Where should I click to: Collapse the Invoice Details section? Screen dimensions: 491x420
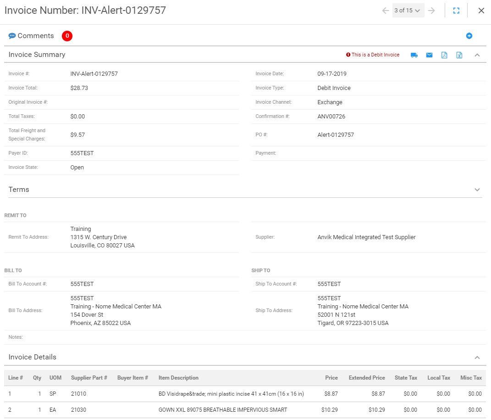(477, 357)
